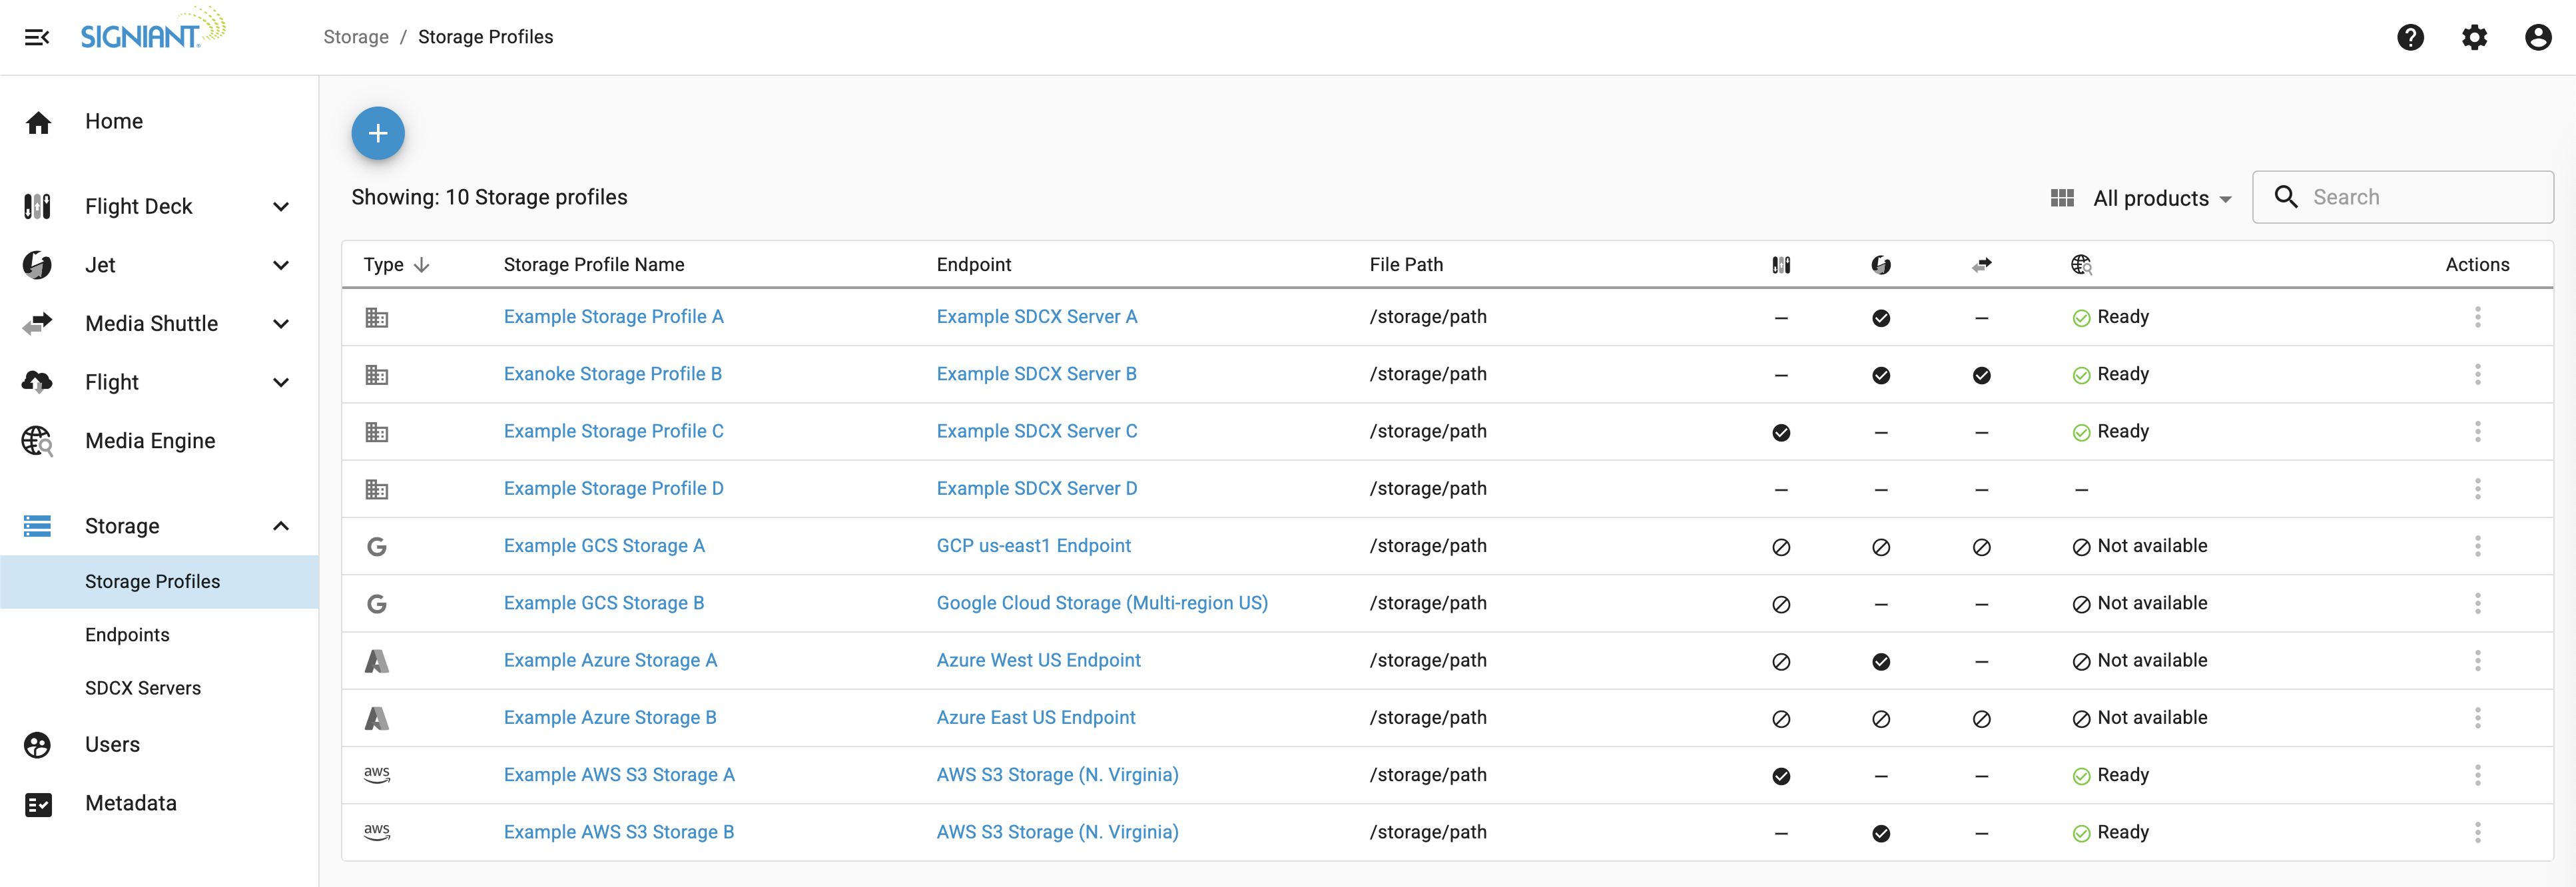Click the Jet sidebar icon

(37, 265)
